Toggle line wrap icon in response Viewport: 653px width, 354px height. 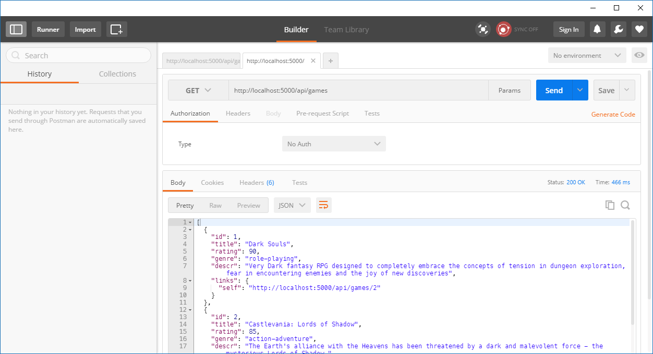click(323, 205)
